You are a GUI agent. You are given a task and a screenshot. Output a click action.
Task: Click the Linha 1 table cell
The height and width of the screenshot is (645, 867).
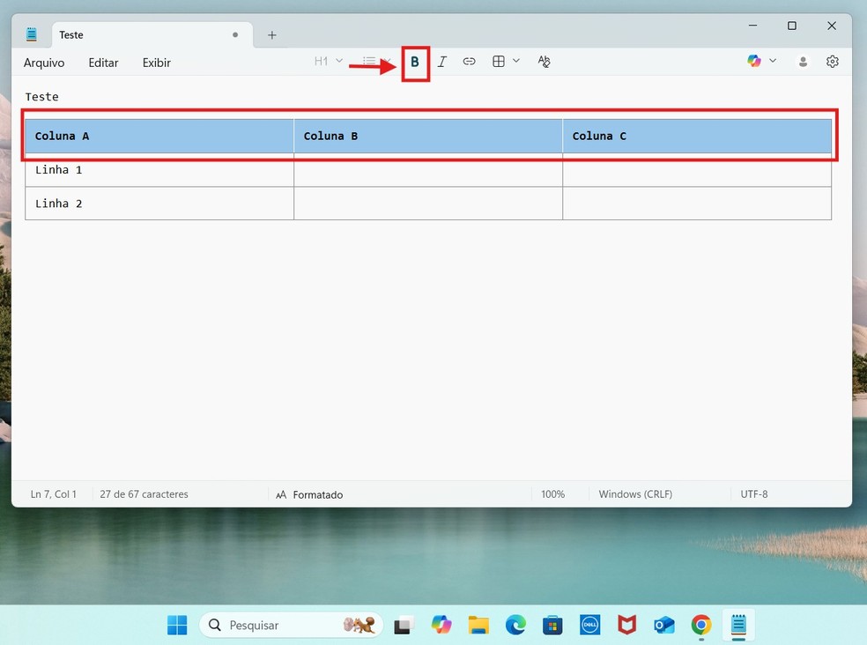159,170
